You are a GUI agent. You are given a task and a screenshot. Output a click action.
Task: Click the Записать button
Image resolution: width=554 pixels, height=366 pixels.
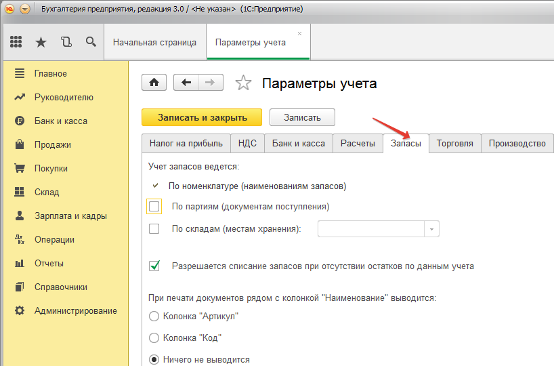(x=302, y=117)
